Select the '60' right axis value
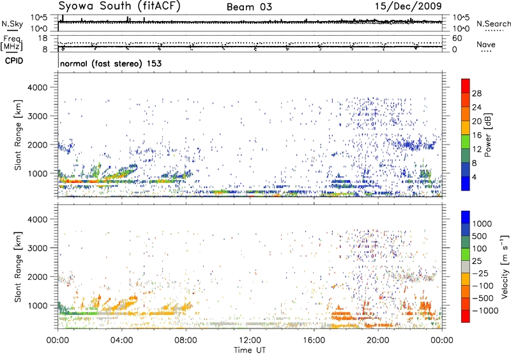Viewport: 511px width, 354px height. click(x=457, y=38)
